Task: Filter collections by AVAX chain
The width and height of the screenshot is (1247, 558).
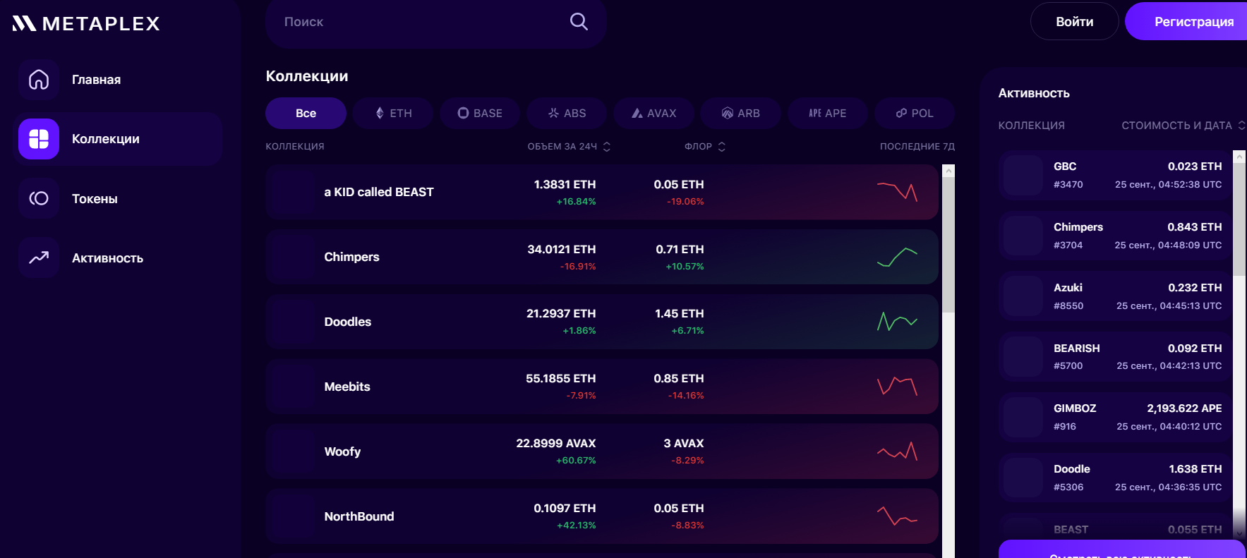Action: click(653, 113)
